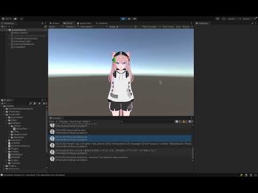Screen dimensions: 258x193
Task: Switch to the Game tab
Action: [x=68, y=24]
